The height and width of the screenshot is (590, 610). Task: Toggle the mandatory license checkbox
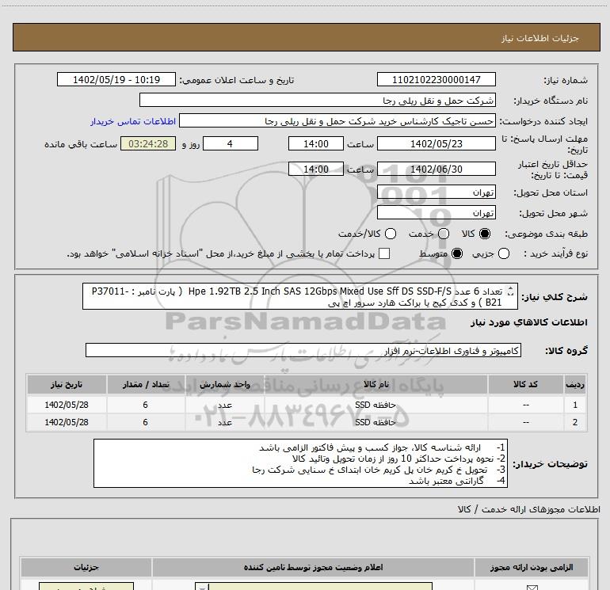532,588
